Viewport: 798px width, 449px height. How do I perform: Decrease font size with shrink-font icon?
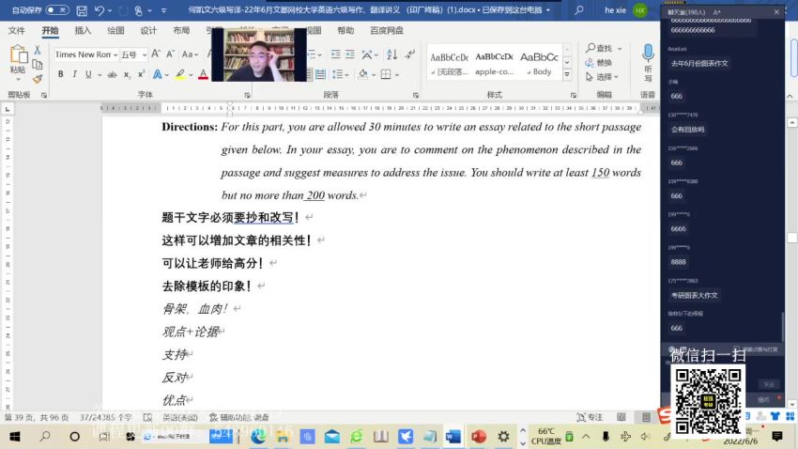coord(171,54)
